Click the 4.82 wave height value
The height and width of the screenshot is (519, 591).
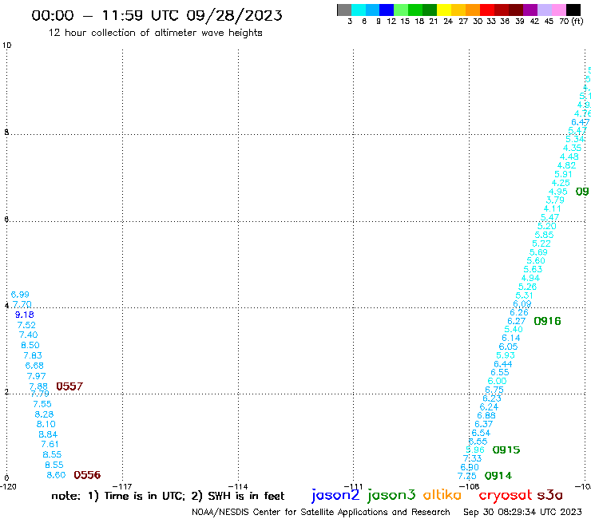566,165
